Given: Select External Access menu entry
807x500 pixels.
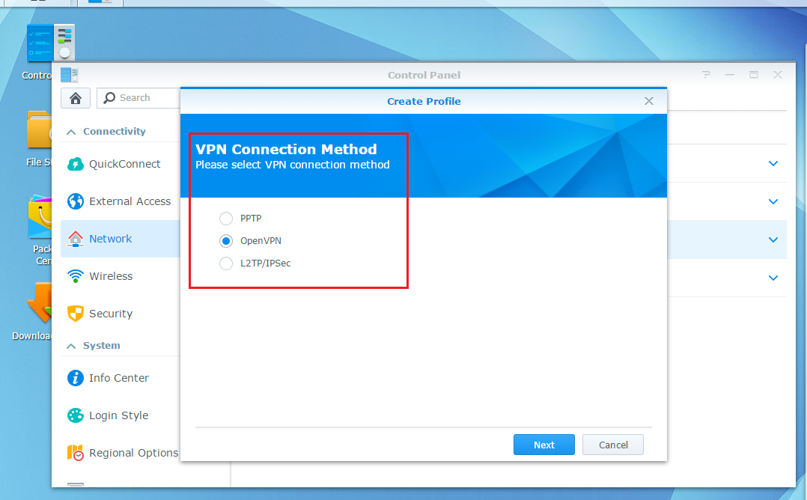Looking at the screenshot, I should click(130, 201).
